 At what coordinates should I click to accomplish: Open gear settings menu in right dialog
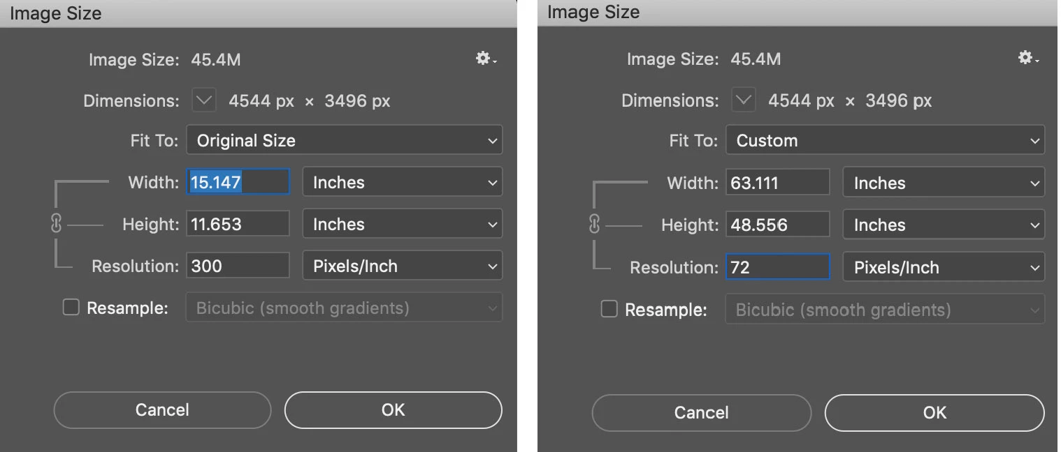coord(1027,59)
